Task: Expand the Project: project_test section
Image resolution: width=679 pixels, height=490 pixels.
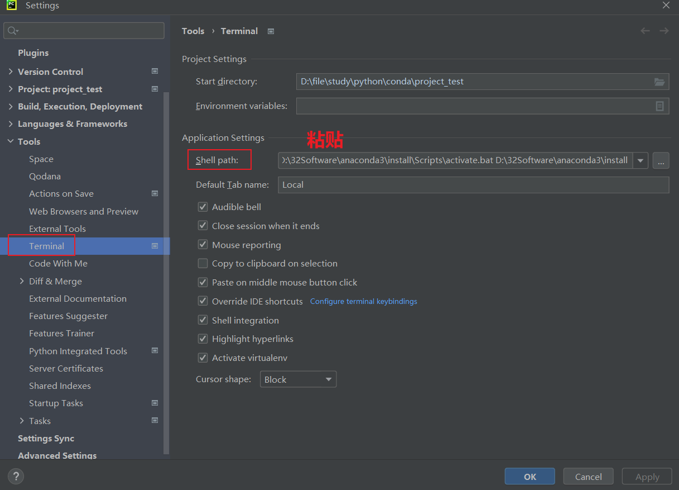Action: pos(11,89)
